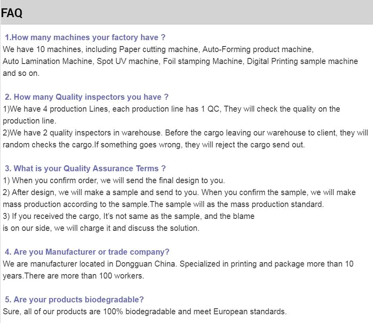Image resolution: width=373 pixels, height=323 pixels.
Task: Click the 'is on our side' solution line
Action: [101, 228]
